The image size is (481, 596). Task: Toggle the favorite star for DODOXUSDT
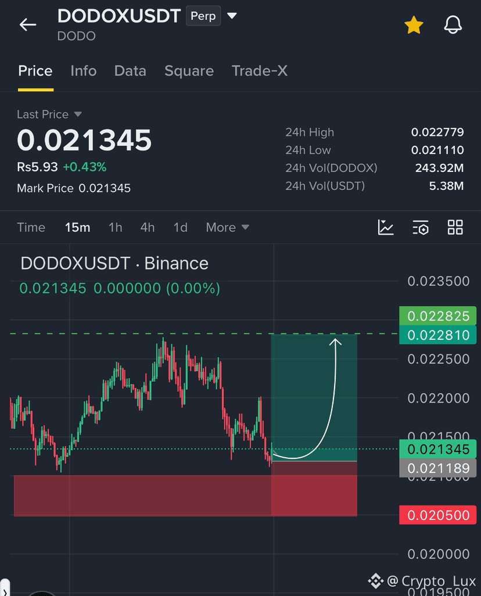tap(414, 25)
